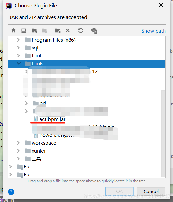Expand the E:\ drive
The width and height of the screenshot is (173, 202).
pos(10,167)
